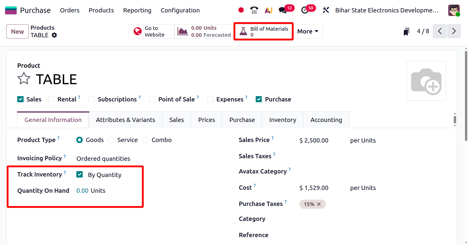Go to the next record with the right arrow
The width and height of the screenshot is (468, 245).
point(454,31)
